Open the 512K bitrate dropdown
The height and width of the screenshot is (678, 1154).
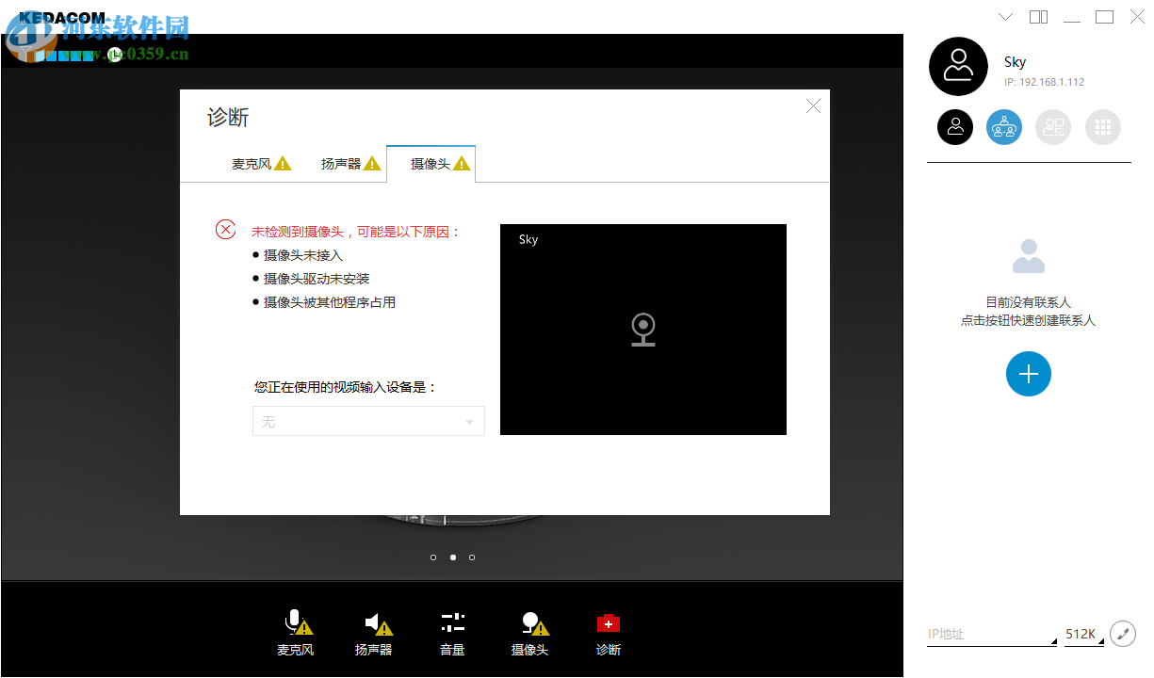pyautogui.click(x=1084, y=634)
